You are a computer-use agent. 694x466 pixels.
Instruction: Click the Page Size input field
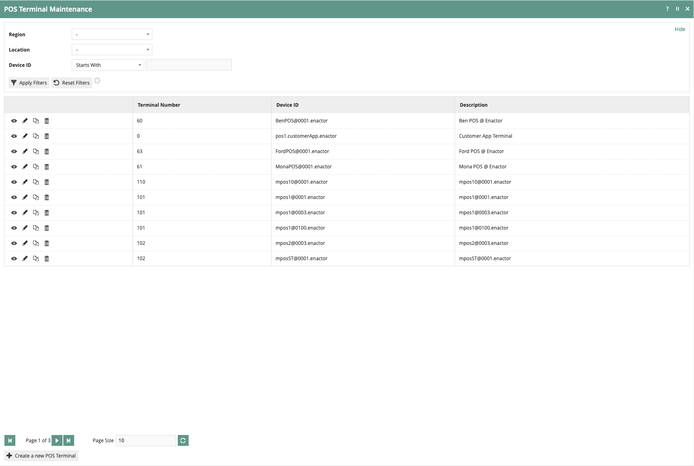146,441
